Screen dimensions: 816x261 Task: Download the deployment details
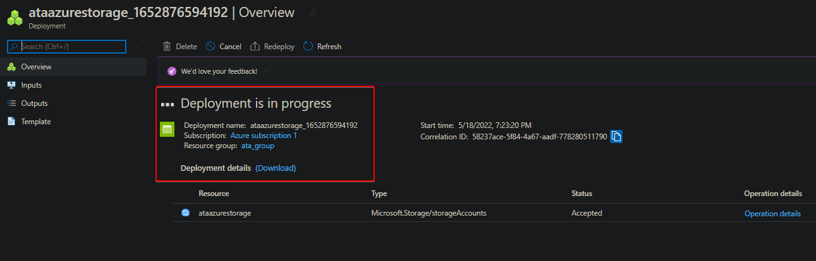coord(276,168)
